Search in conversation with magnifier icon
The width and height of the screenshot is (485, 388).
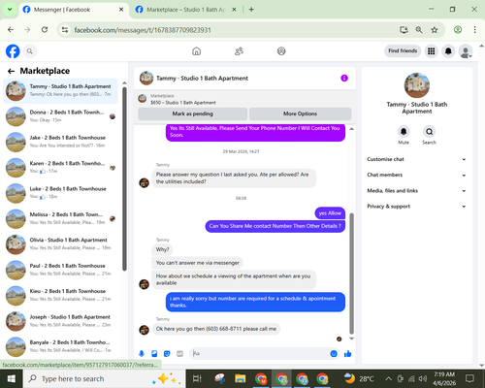pyautogui.click(x=429, y=132)
